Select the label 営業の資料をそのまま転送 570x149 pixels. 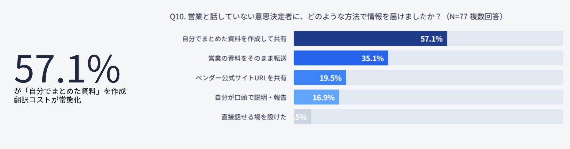tap(247, 59)
